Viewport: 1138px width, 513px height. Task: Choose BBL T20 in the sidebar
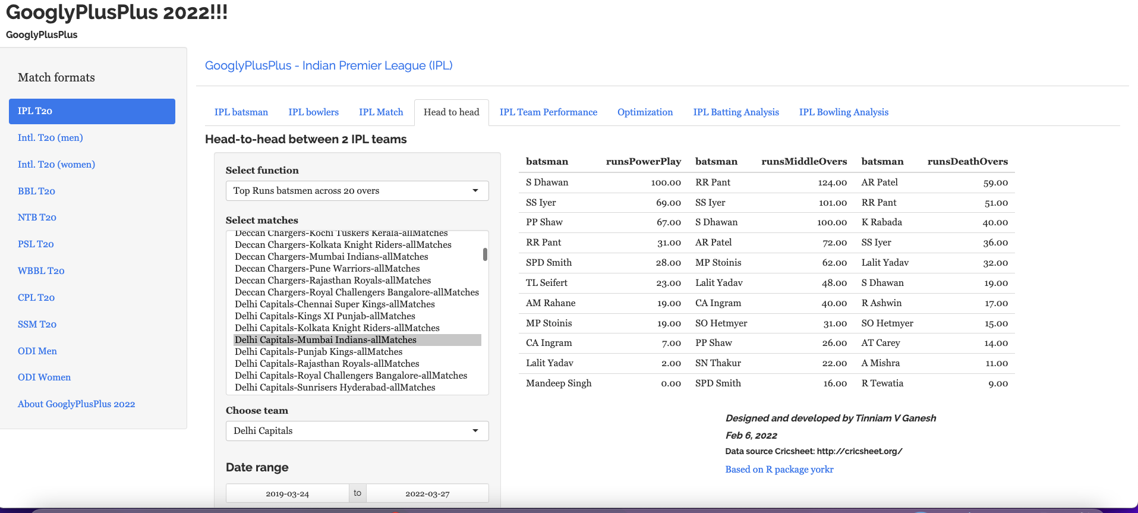pos(36,191)
